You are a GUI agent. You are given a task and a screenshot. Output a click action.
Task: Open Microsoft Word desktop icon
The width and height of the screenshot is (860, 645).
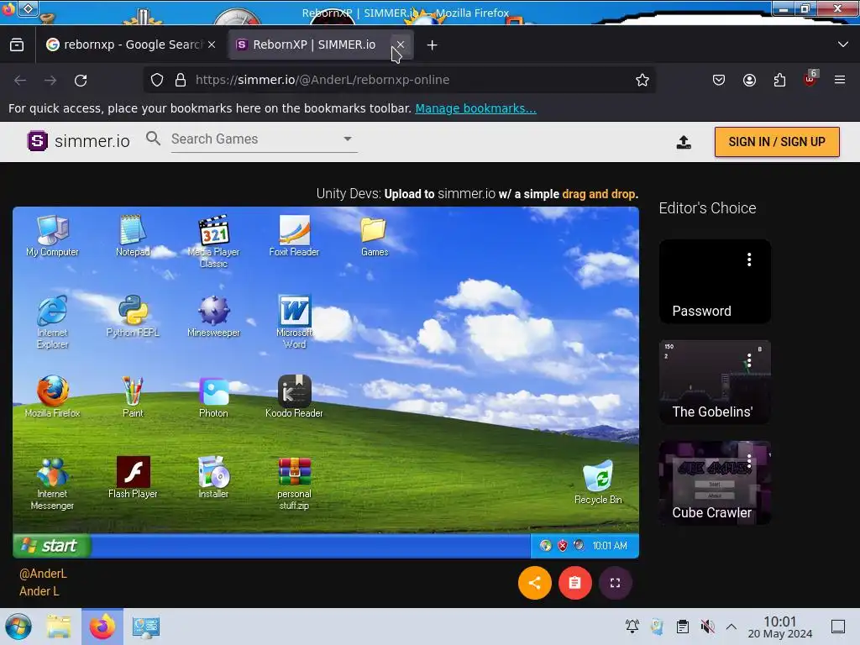click(294, 322)
